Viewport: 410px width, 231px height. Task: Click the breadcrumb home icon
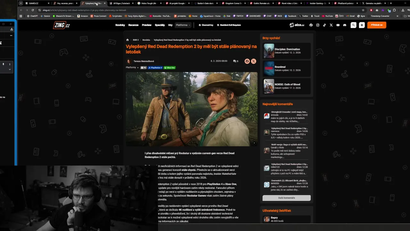pyautogui.click(x=127, y=40)
